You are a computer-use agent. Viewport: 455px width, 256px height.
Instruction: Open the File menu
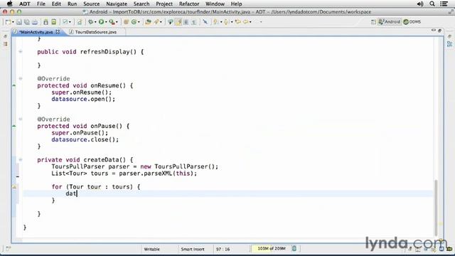pos(41,4)
